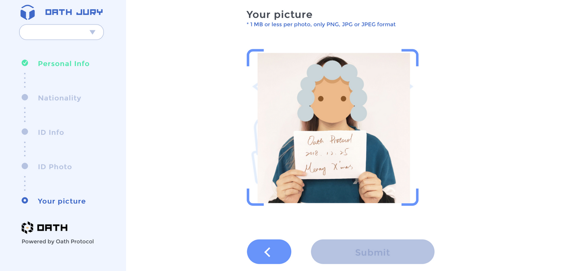Viewport: 564px width, 271px height.
Task: Select the Your picture step indicator circle
Action: point(25,200)
